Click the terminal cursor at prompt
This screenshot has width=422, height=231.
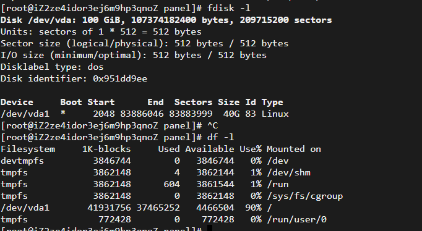point(210,229)
